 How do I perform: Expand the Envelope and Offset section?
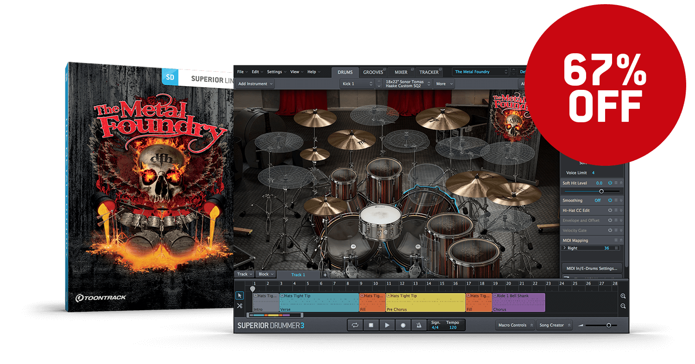[621, 220]
